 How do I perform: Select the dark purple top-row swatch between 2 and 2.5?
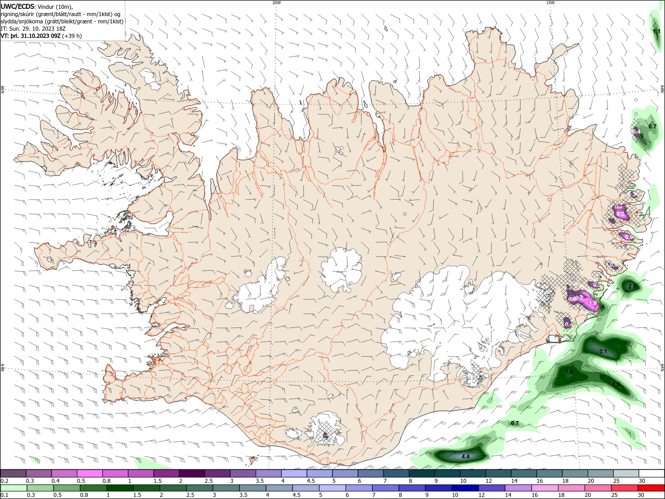click(192, 473)
